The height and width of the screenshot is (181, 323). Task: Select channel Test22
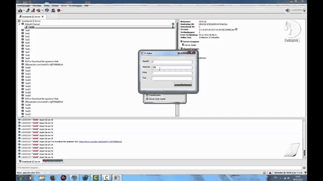tap(28, 111)
